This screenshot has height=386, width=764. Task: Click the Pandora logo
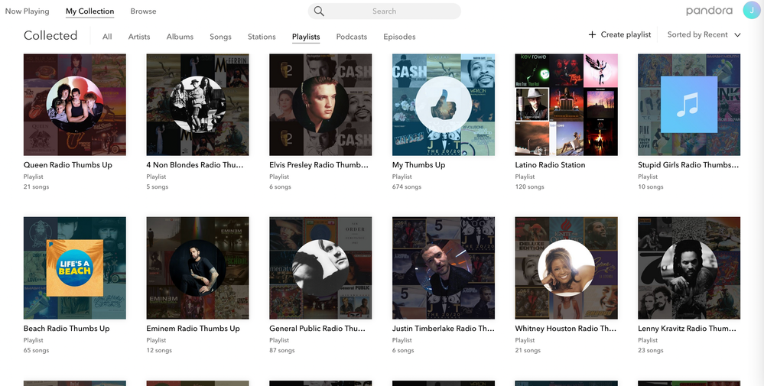point(709,11)
